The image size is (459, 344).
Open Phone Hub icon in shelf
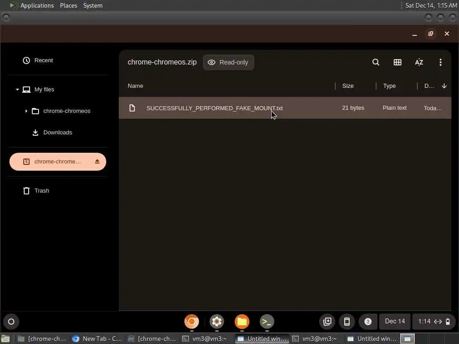coord(347,322)
